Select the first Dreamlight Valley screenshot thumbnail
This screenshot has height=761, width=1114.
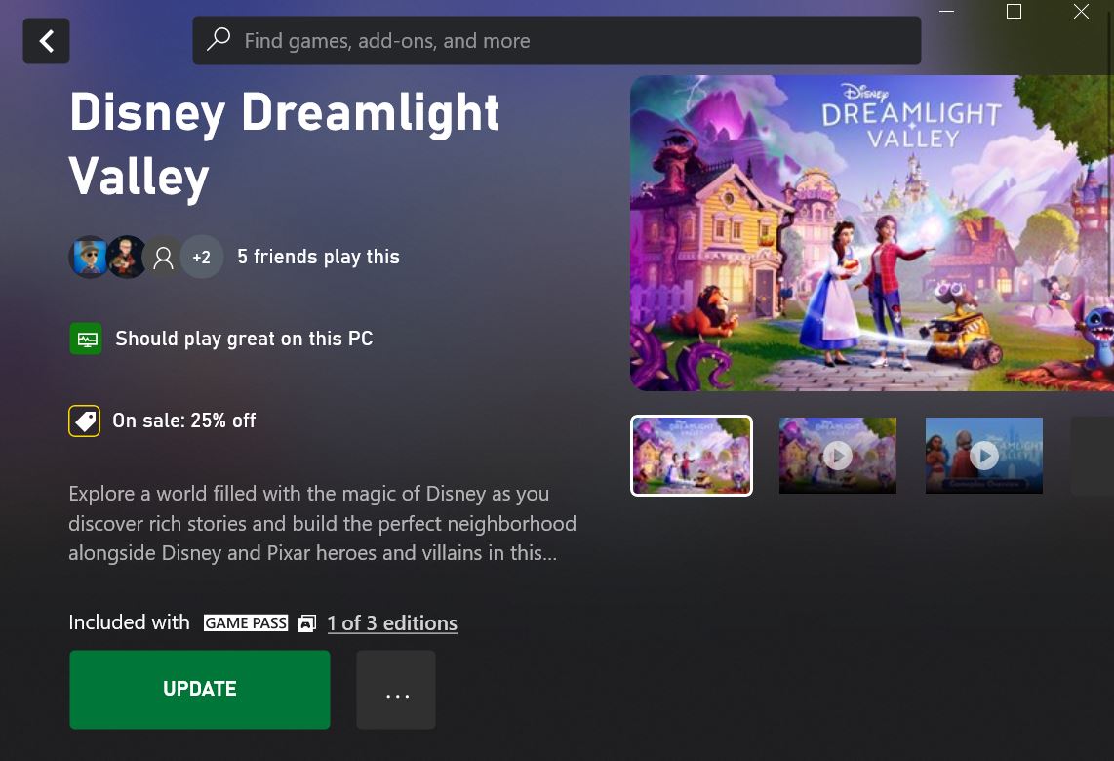pos(691,455)
